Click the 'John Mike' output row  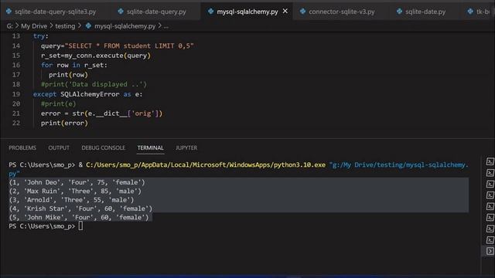click(x=79, y=218)
